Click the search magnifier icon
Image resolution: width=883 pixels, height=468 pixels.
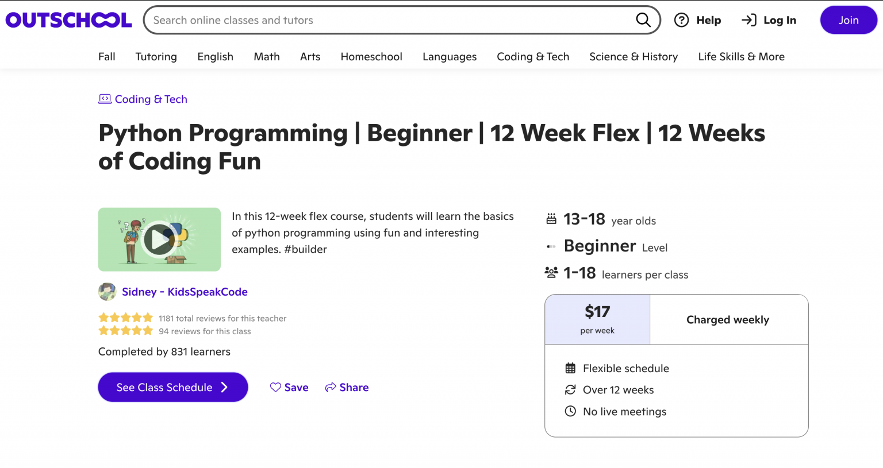[x=643, y=20]
